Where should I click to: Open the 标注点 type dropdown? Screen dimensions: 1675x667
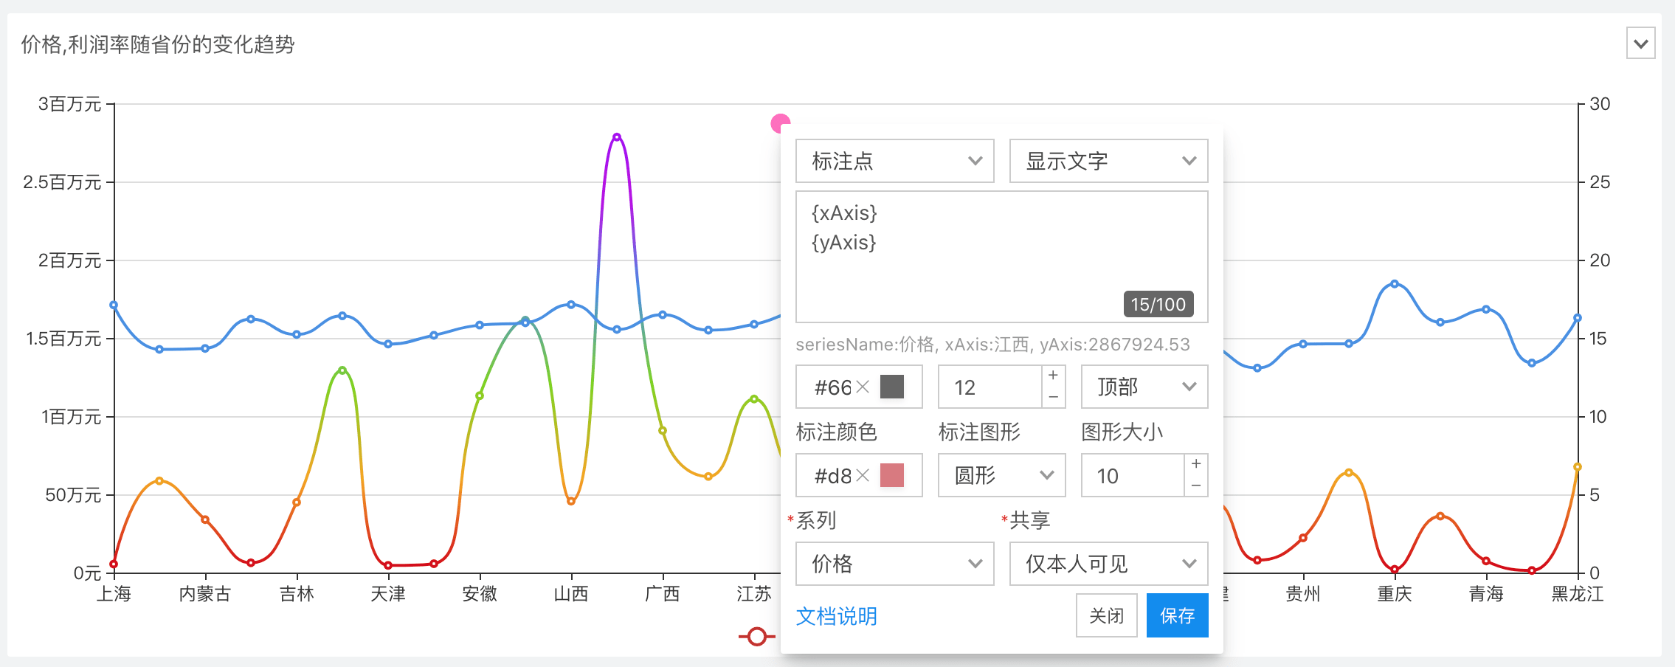894,161
